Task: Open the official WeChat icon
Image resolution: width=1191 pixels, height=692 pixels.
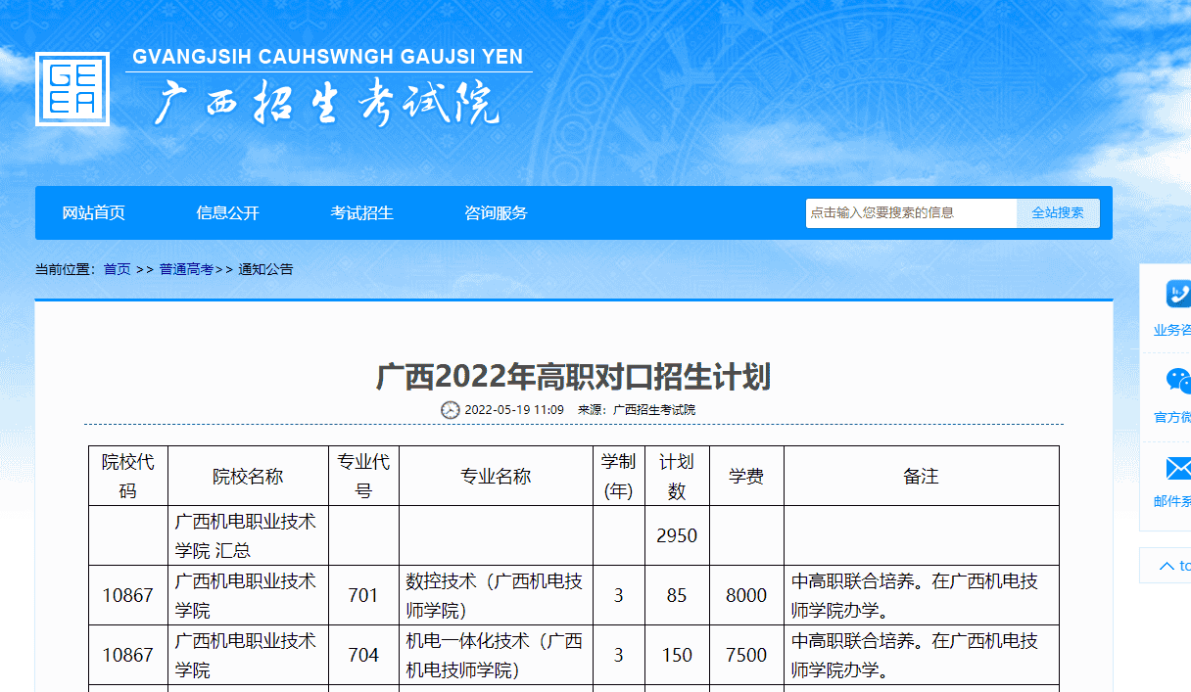Action: (x=1178, y=381)
